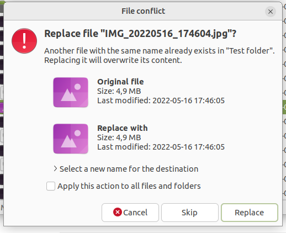Click the Cancel button label
The width and height of the screenshot is (286, 233).
tap(135, 213)
